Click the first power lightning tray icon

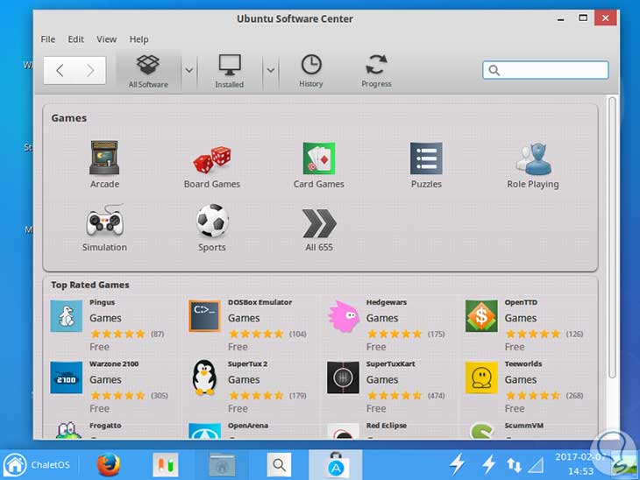[457, 464]
